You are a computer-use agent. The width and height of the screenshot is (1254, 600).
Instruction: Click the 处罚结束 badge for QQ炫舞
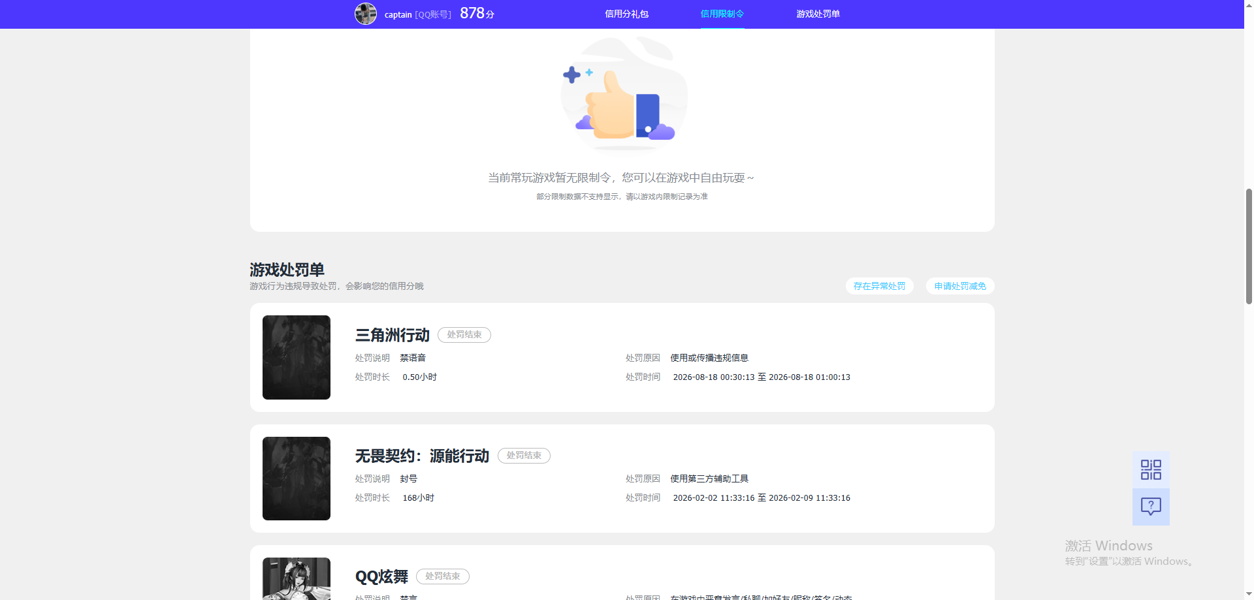coord(443,576)
